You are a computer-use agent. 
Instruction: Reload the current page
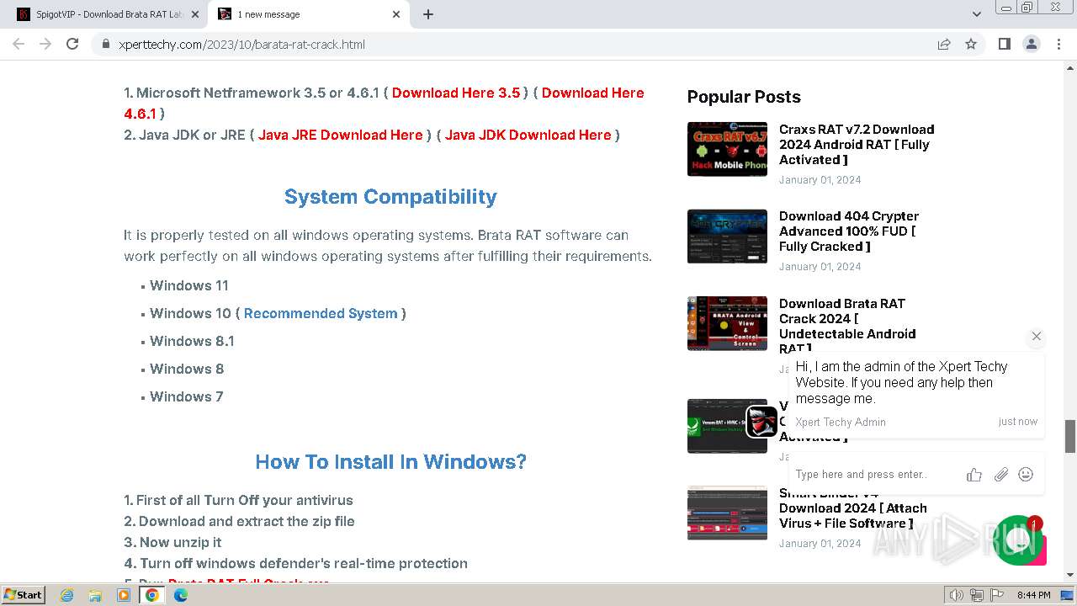pyautogui.click(x=72, y=44)
